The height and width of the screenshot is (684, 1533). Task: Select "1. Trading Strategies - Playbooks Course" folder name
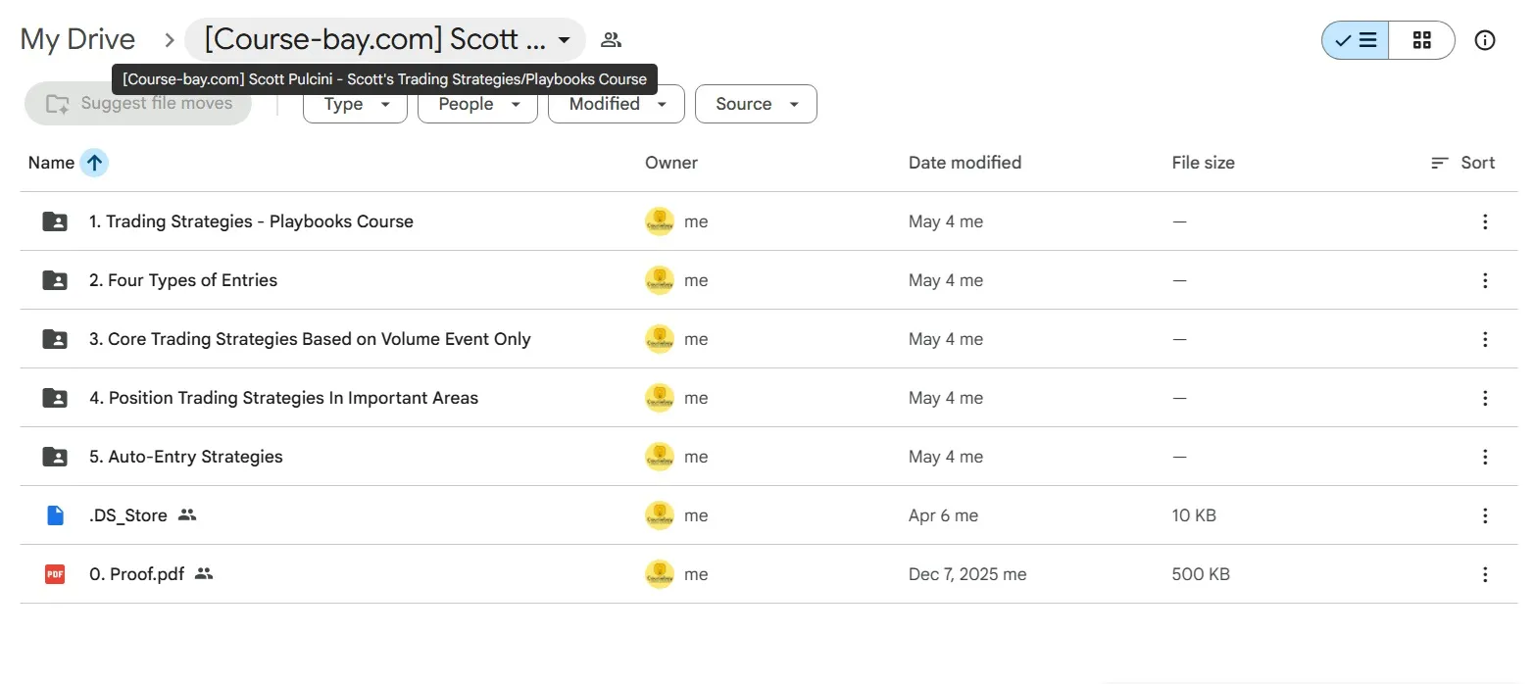coord(251,221)
